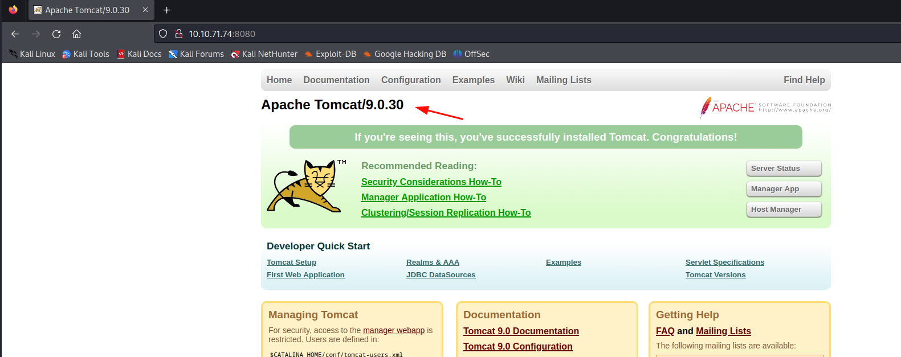
Task: Open Documentation in Tomcat navigation bar
Action: coord(336,80)
